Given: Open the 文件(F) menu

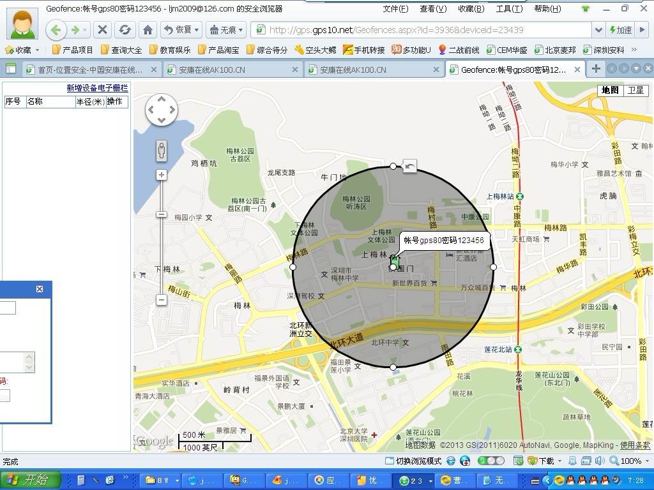Looking at the screenshot, I should [395, 9].
